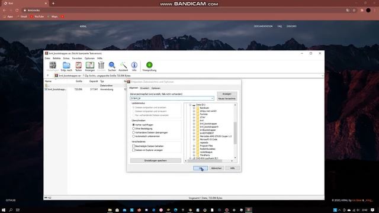379x213 pixels.
Task: Open the destination path dropdown arrow
Action: tap(212, 98)
